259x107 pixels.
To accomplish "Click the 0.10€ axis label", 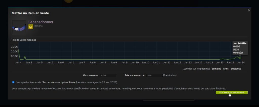I will tap(14, 56).
